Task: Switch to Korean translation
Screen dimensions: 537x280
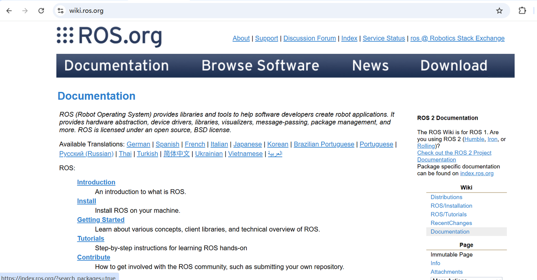Action: pyautogui.click(x=278, y=144)
